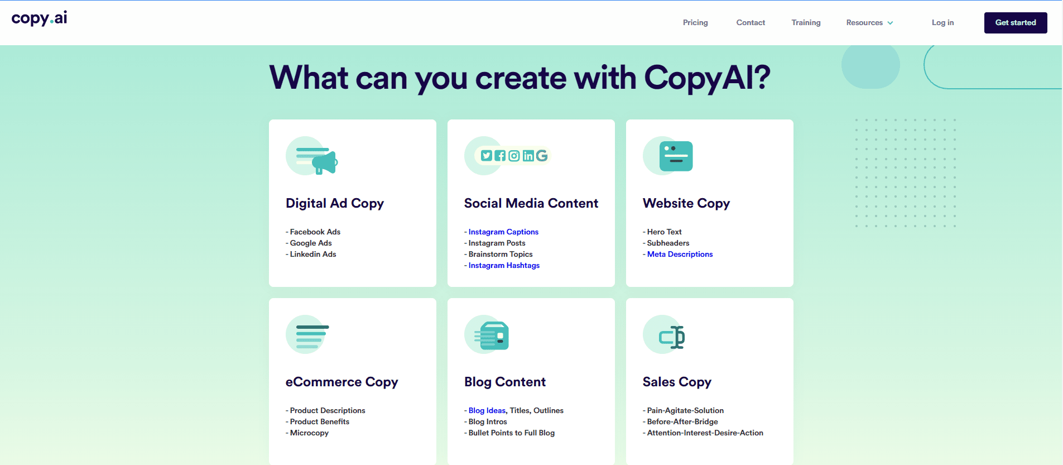Click the Linkedin Ads list item
Image resolution: width=1063 pixels, height=465 pixels.
pos(311,254)
